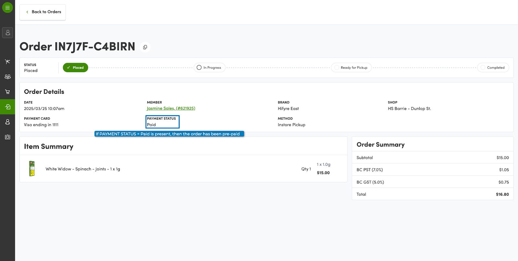Viewport: 518px width, 261px height.
Task: Open the group members sidebar icon
Action: coord(7,77)
